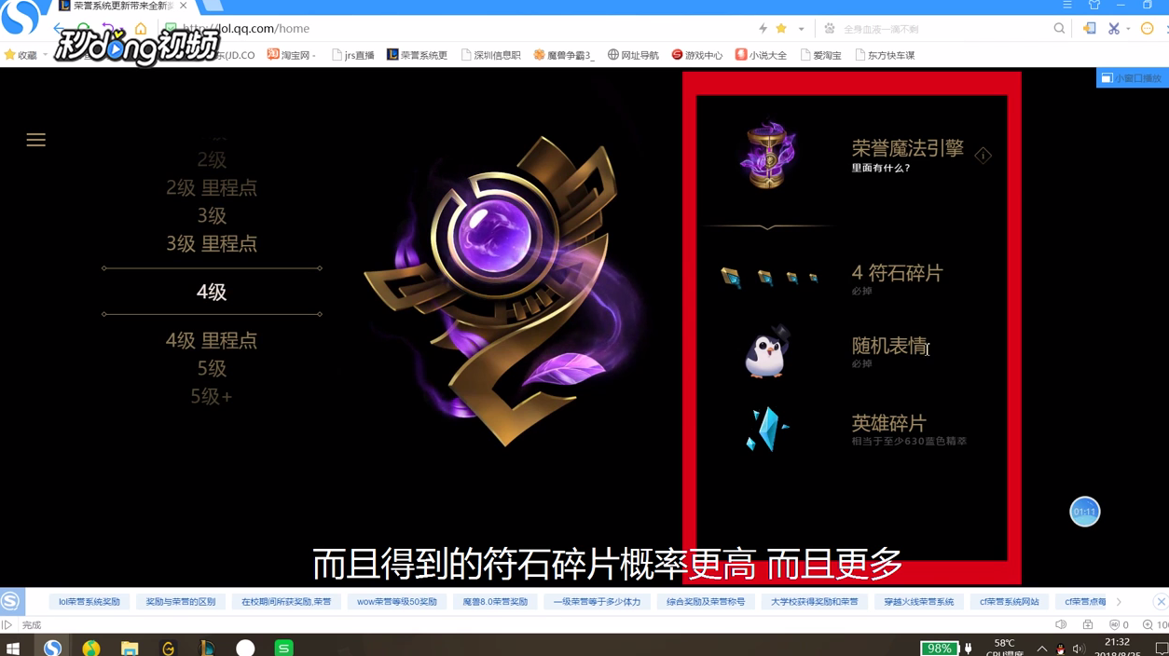Select 5级+ in level list
This screenshot has width=1169, height=656.
(212, 396)
